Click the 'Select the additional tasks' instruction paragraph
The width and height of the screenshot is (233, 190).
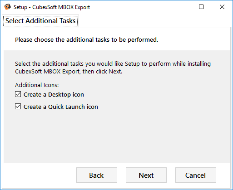point(113,68)
